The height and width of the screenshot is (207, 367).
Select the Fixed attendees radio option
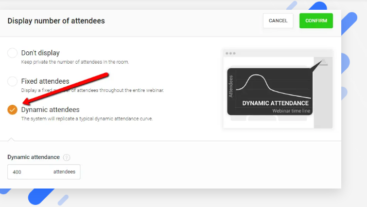tap(12, 81)
